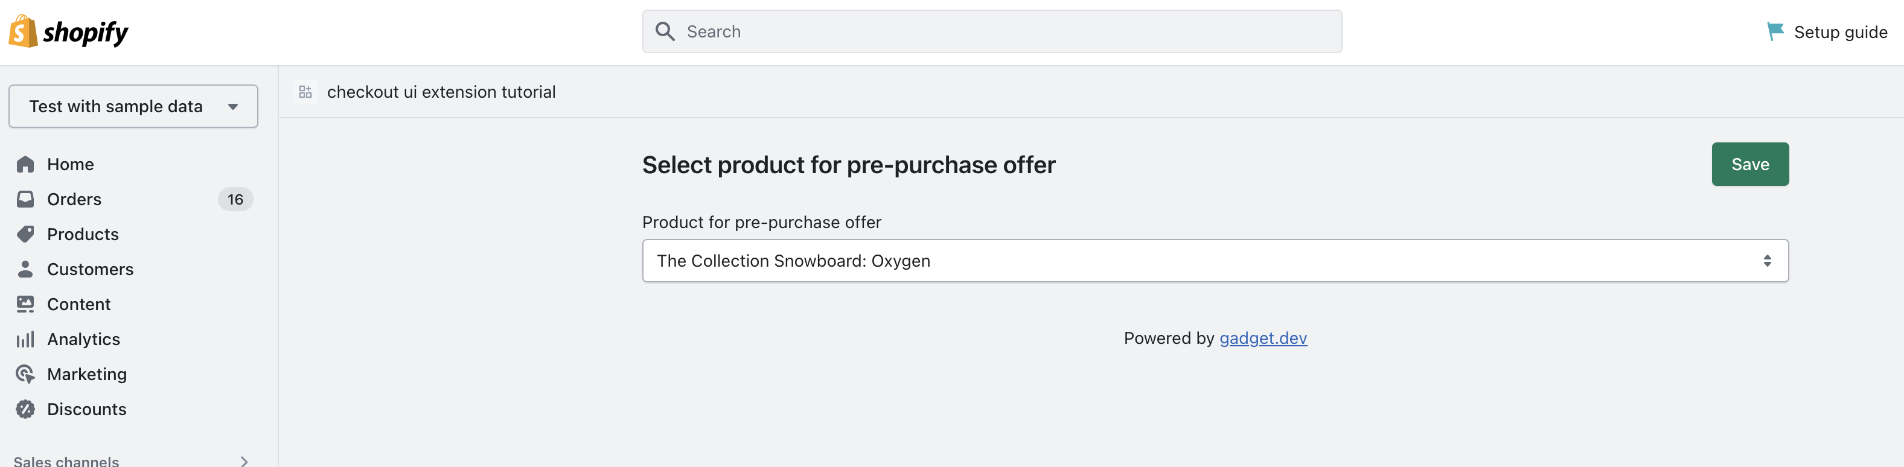Click the app grid icon beside tutorial title
This screenshot has height=467, width=1904.
pyautogui.click(x=305, y=92)
